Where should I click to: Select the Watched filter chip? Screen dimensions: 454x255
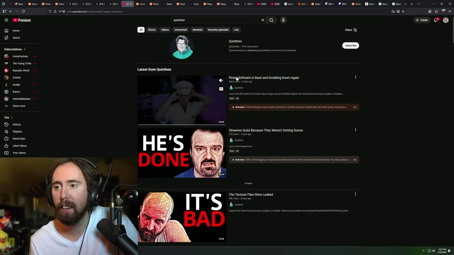tap(197, 30)
